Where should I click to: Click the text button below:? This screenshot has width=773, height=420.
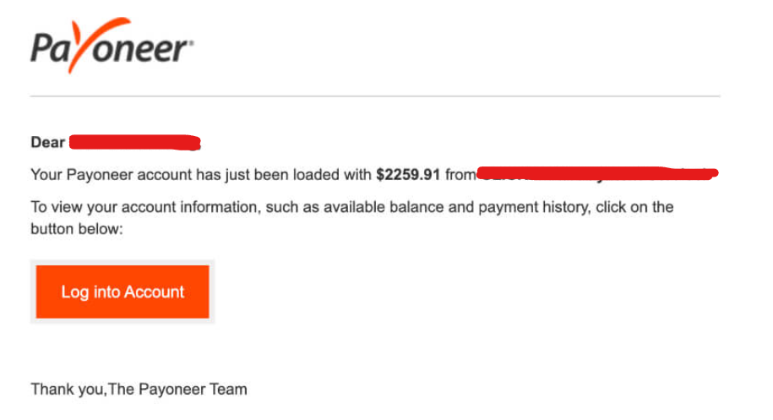click(x=76, y=229)
